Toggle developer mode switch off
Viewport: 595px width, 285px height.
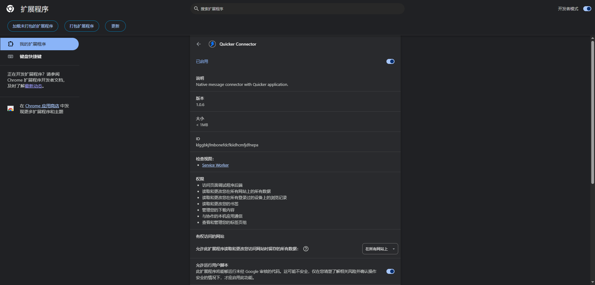click(587, 9)
